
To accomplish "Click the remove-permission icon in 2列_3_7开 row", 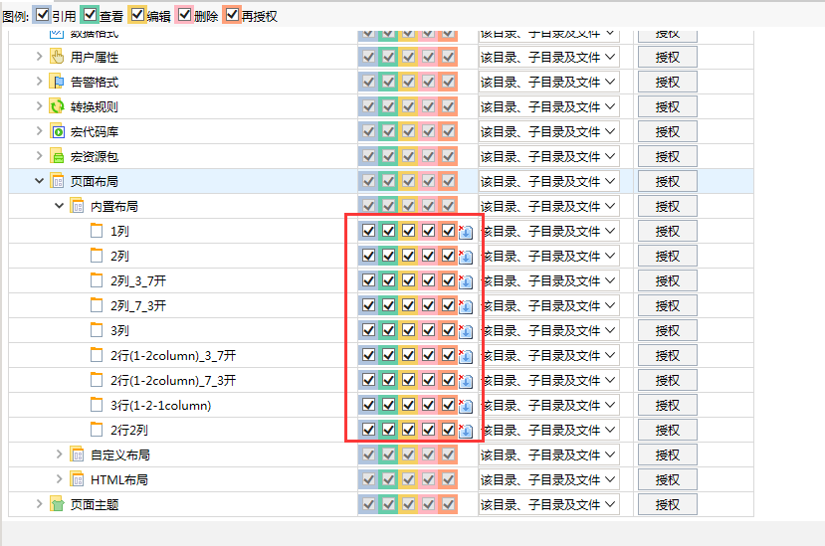I will 466,281.
